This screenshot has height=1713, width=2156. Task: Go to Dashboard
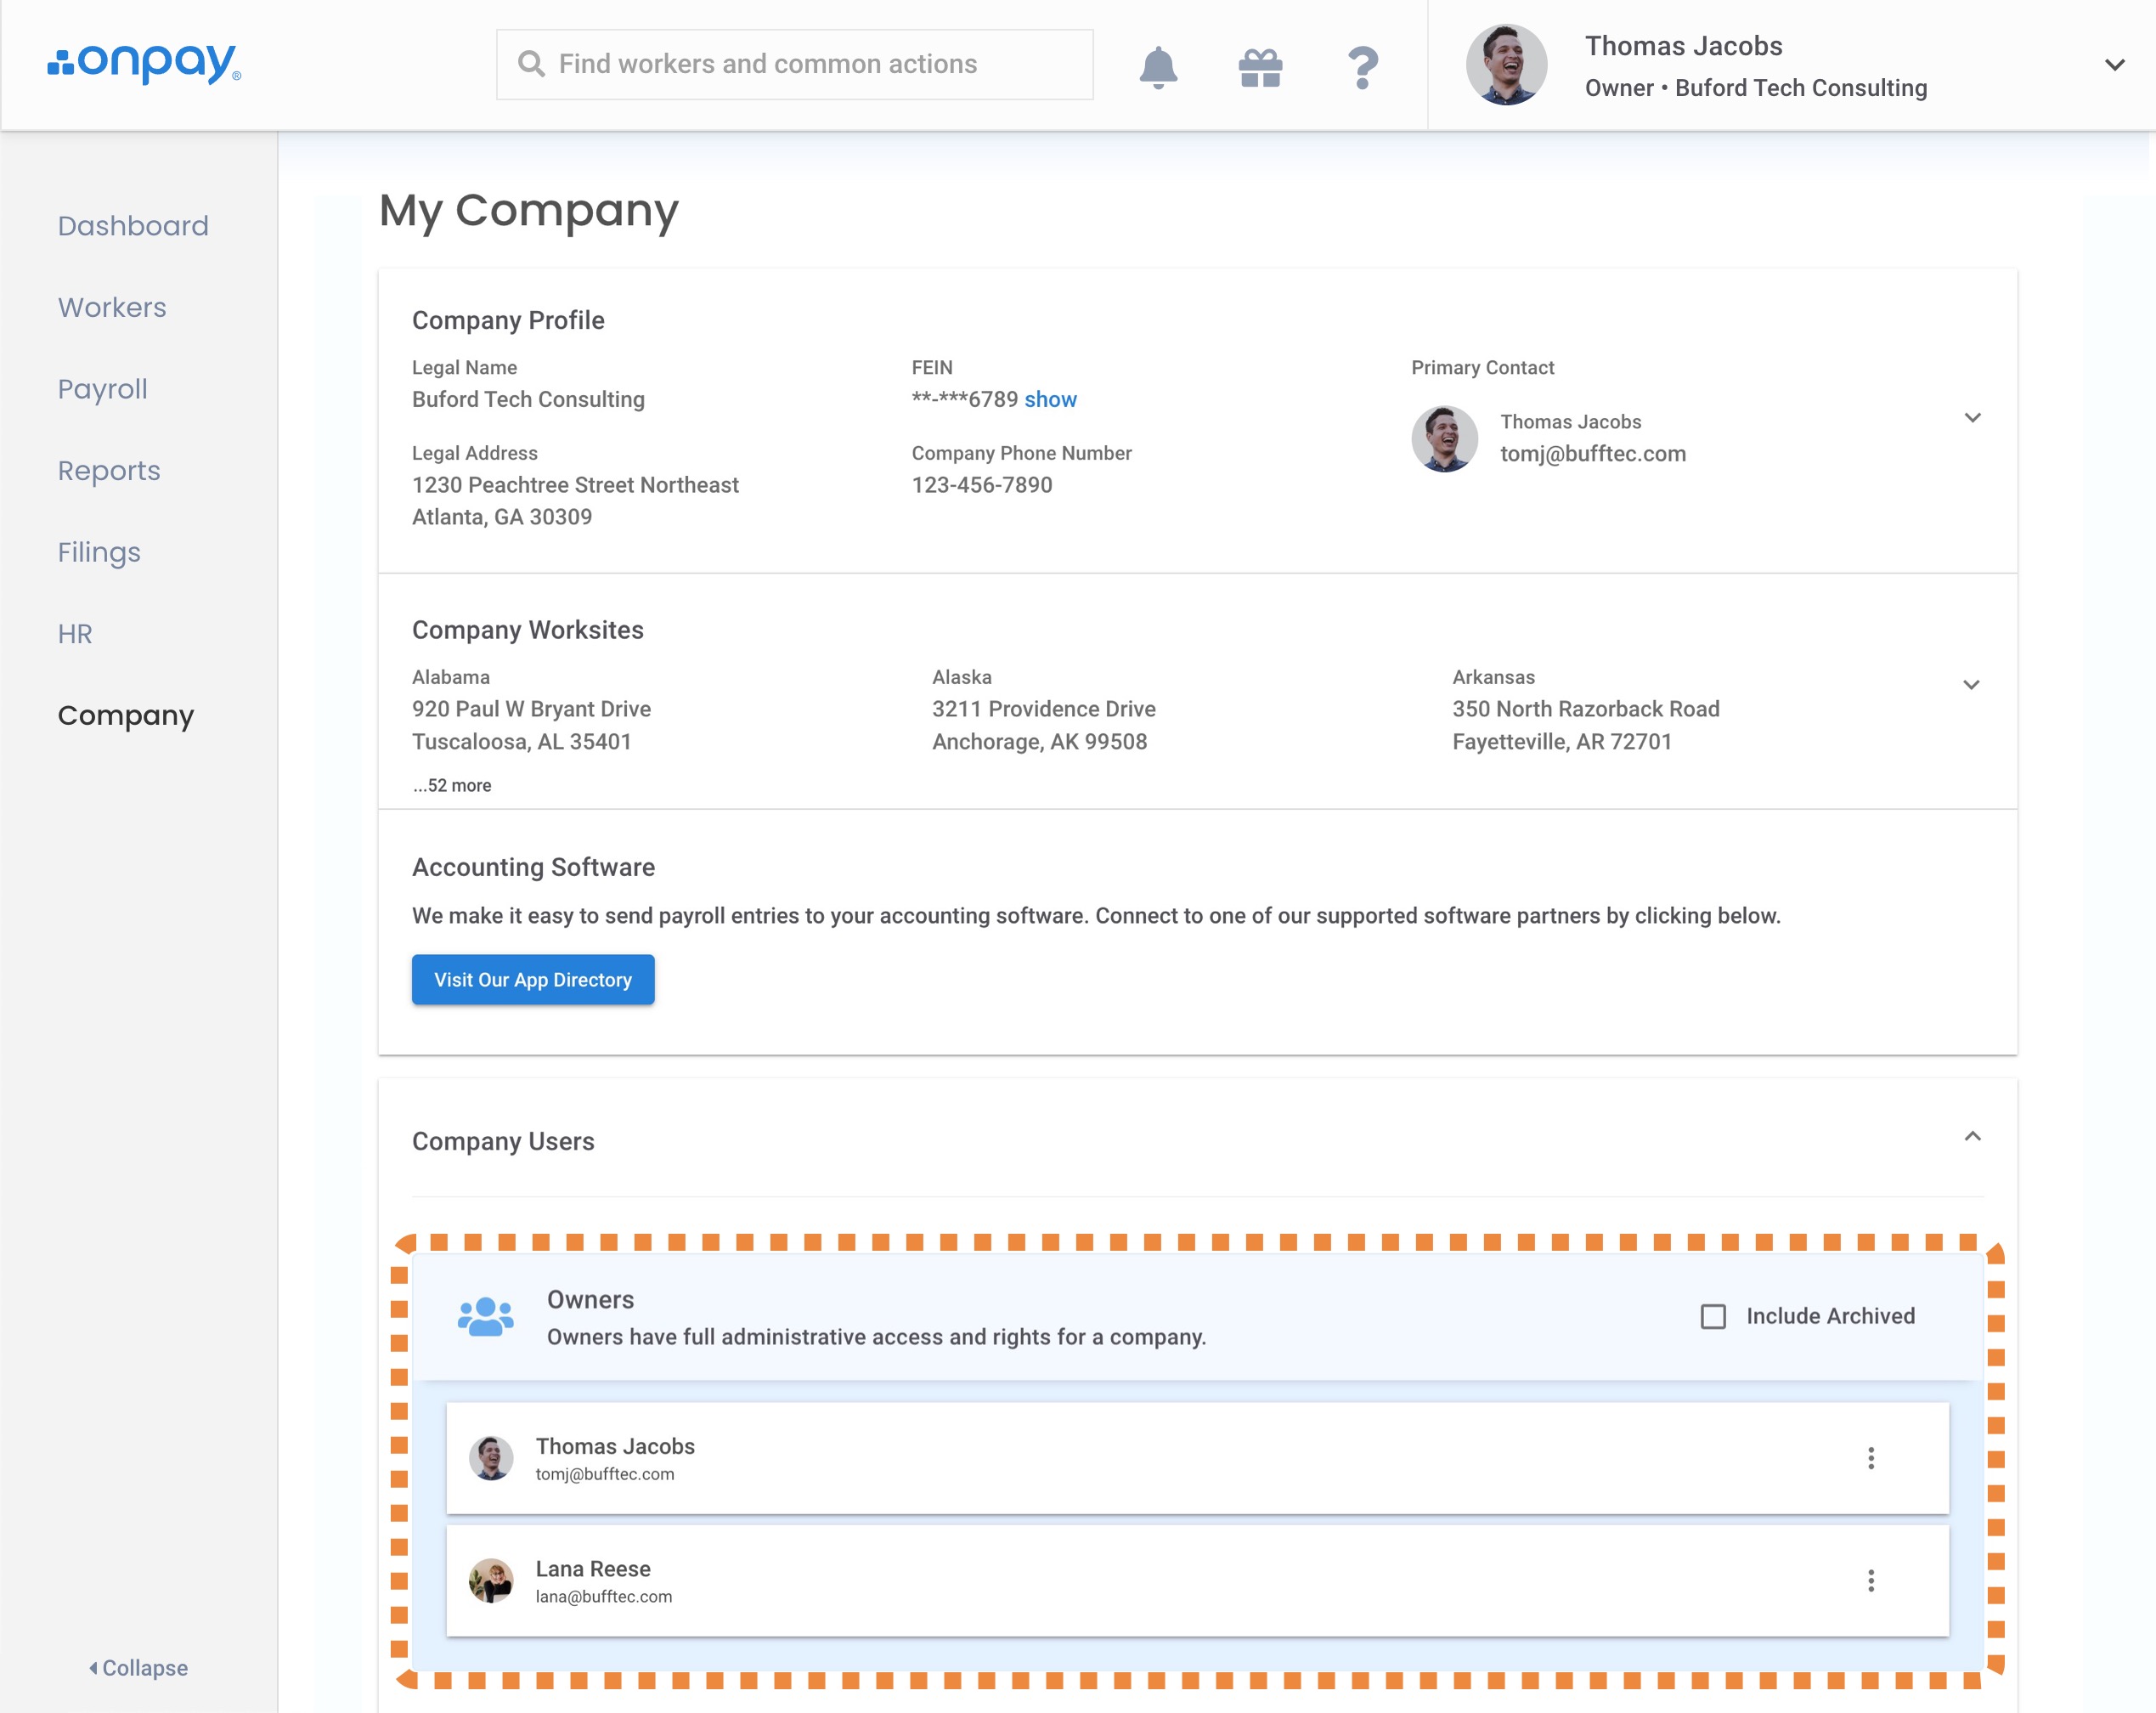coord(133,226)
